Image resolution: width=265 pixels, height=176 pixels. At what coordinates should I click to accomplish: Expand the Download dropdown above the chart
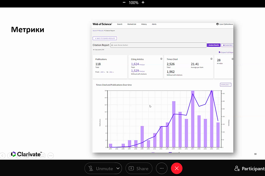pyautogui.click(x=226, y=85)
